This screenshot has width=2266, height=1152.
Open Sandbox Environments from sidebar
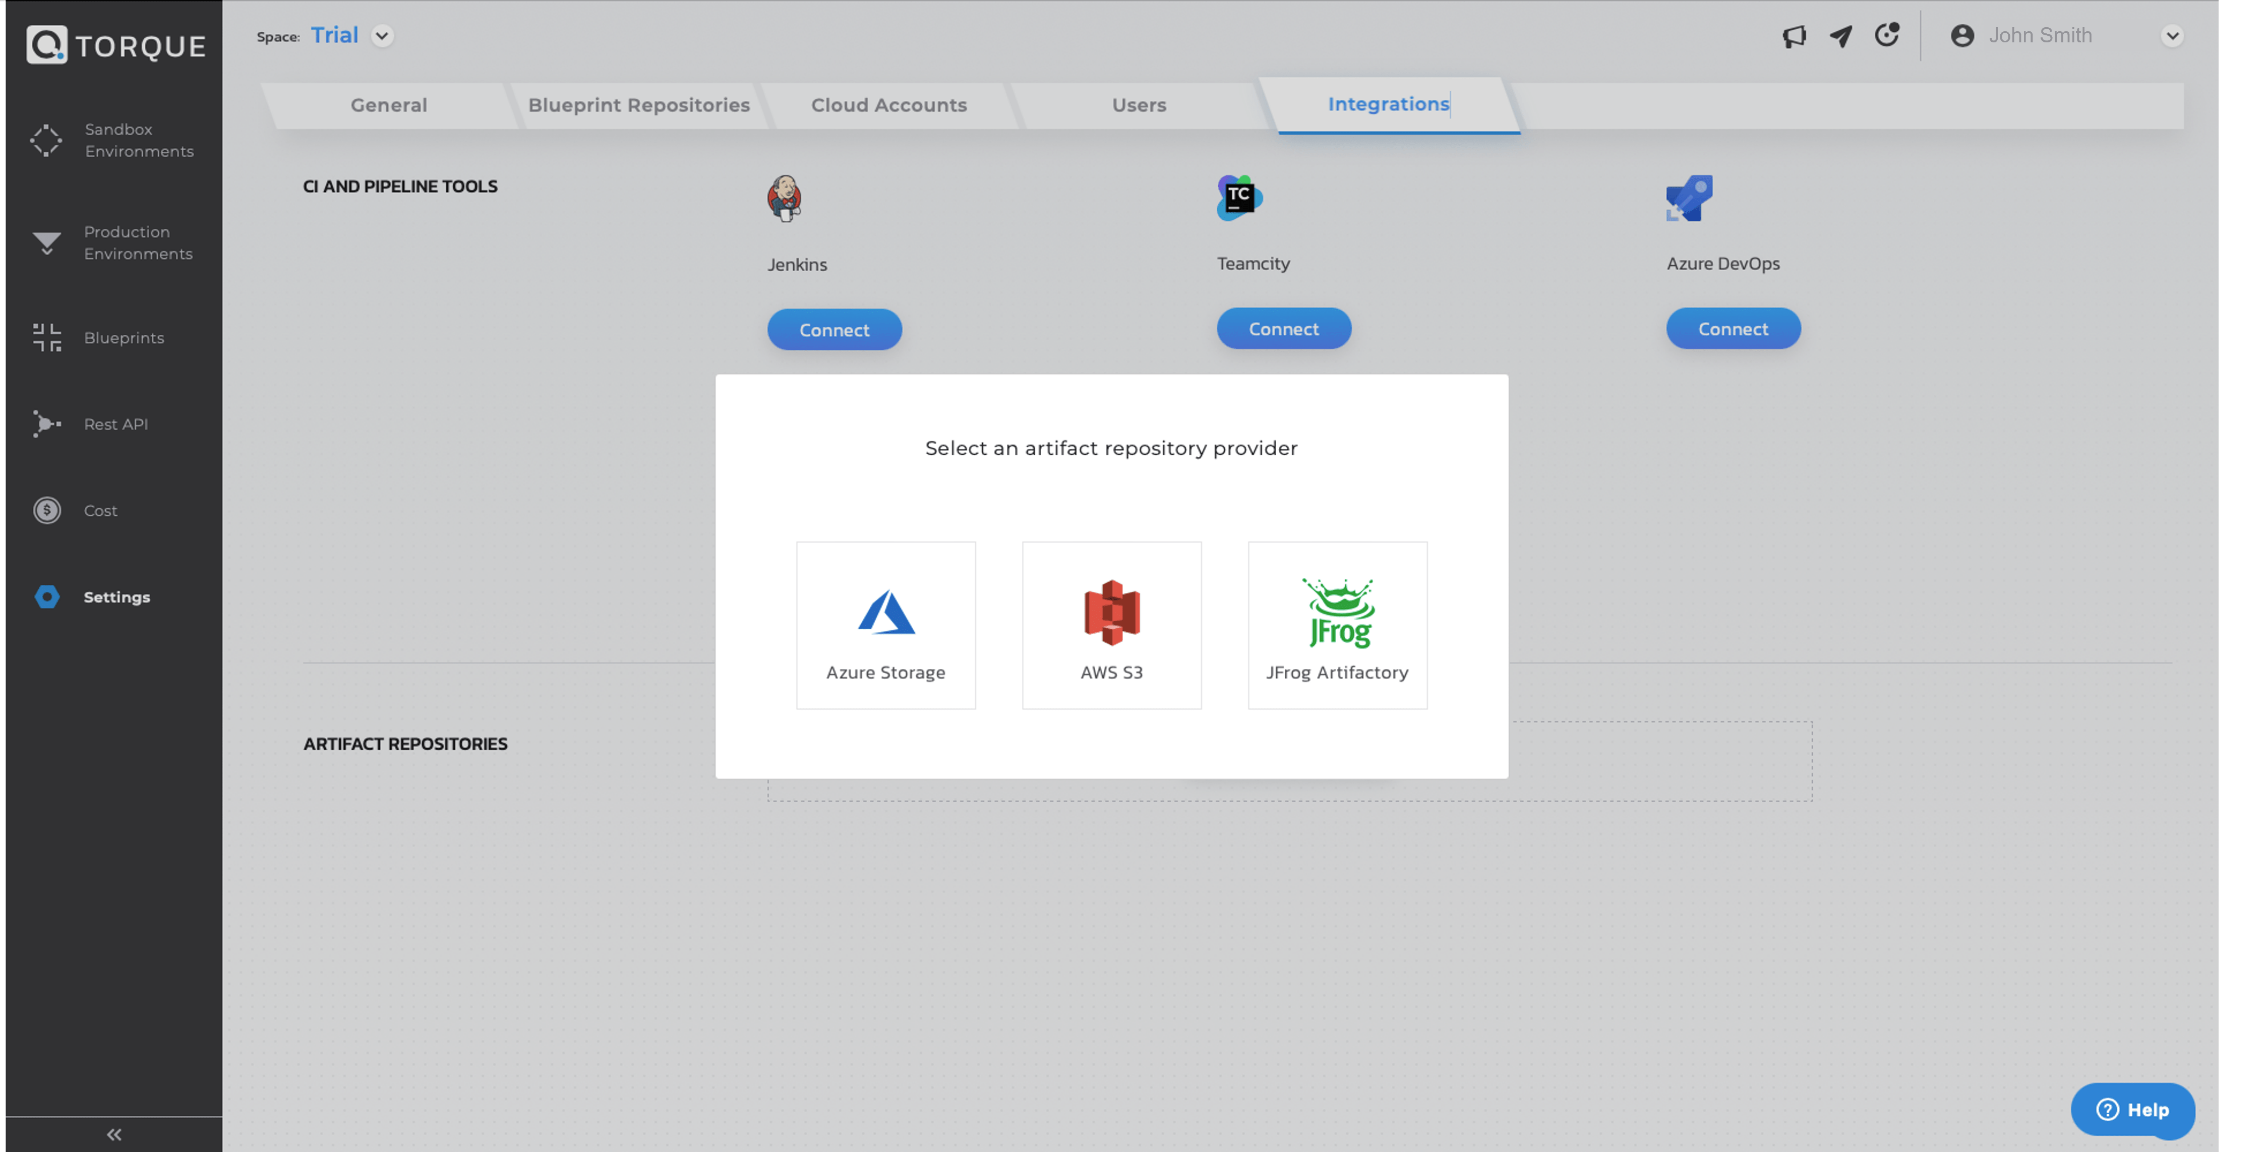[x=114, y=141]
